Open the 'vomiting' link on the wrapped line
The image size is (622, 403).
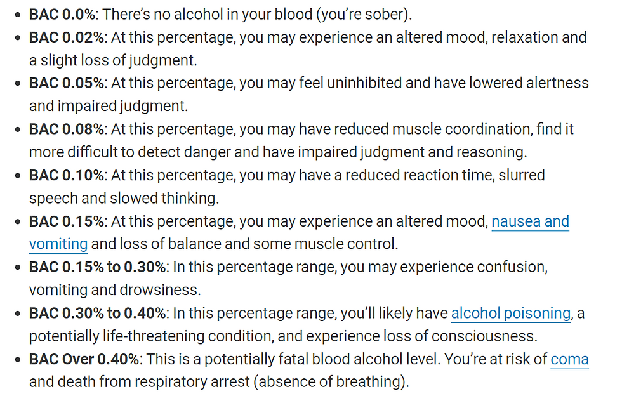58,244
